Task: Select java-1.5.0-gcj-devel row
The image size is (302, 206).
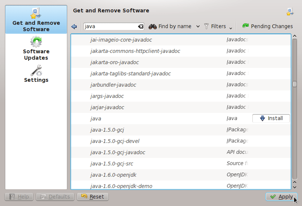Action: click(181, 141)
